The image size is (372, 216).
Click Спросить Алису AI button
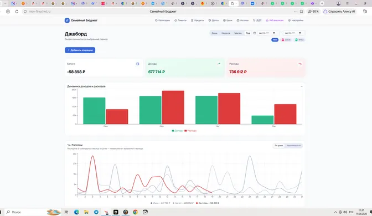339,12
